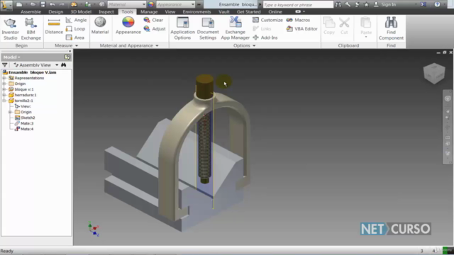Screen dimensions: 454x255
Task: Open the Assembly View dropdown
Action: coord(57,65)
